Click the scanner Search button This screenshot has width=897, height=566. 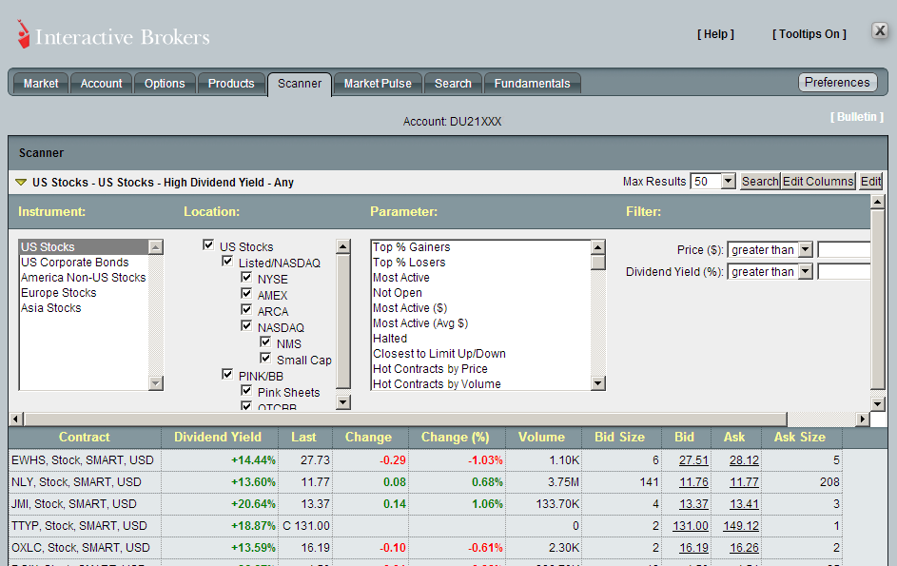tap(760, 182)
